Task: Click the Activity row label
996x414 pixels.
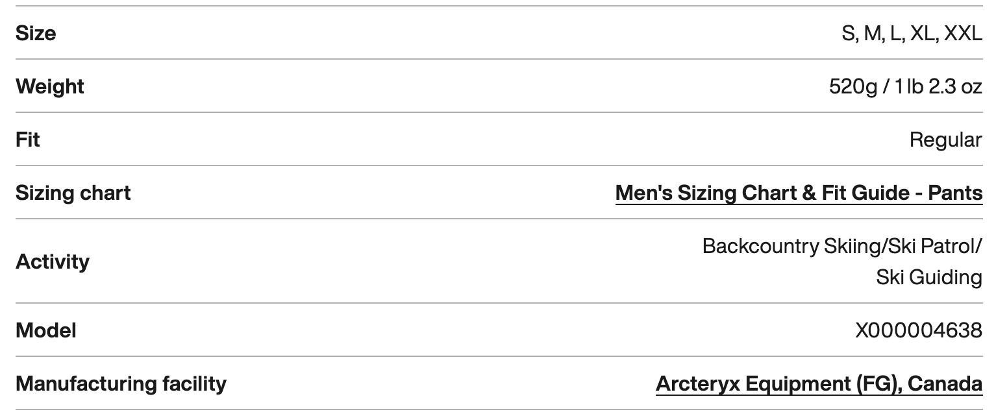Action: [52, 262]
